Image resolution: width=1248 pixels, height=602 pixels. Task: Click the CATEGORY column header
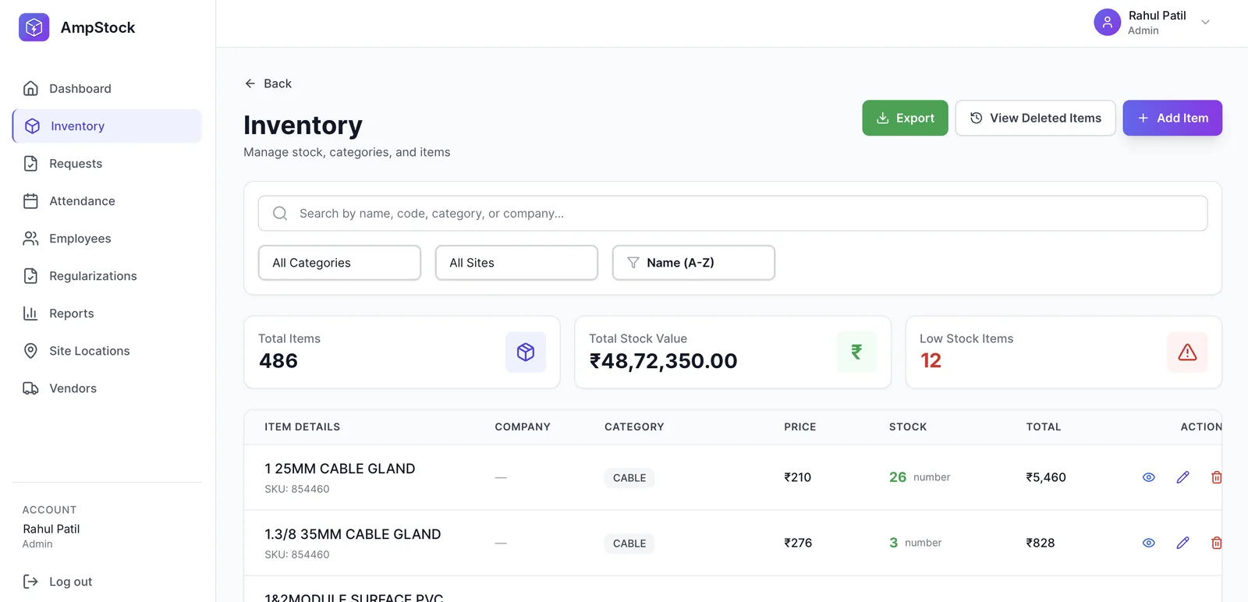(634, 427)
